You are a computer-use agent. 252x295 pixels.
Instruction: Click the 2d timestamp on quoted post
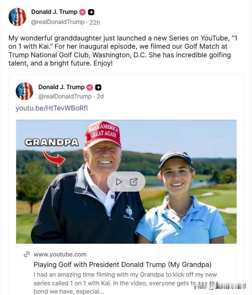(100, 97)
